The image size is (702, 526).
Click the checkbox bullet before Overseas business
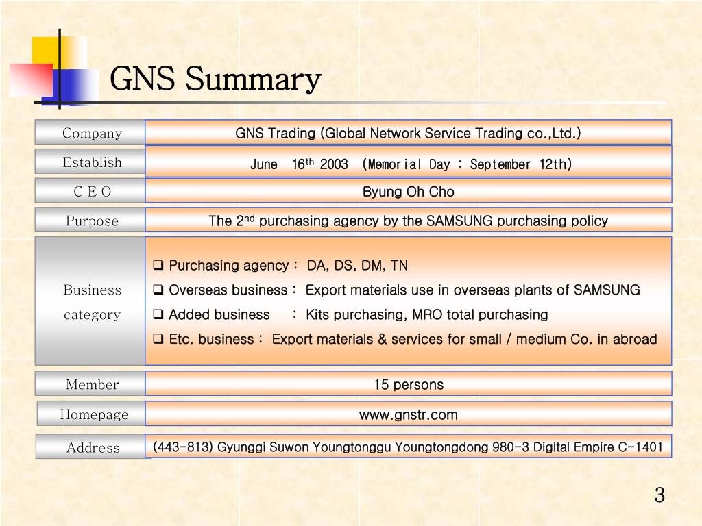point(158,290)
